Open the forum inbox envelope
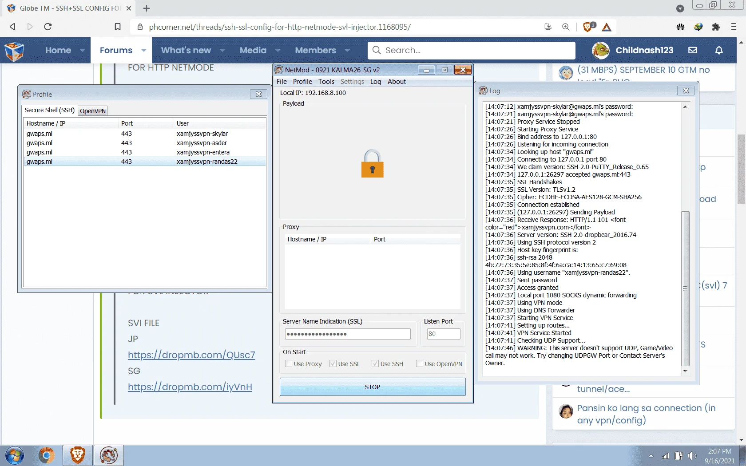Viewport: 746px width, 466px height. point(693,50)
